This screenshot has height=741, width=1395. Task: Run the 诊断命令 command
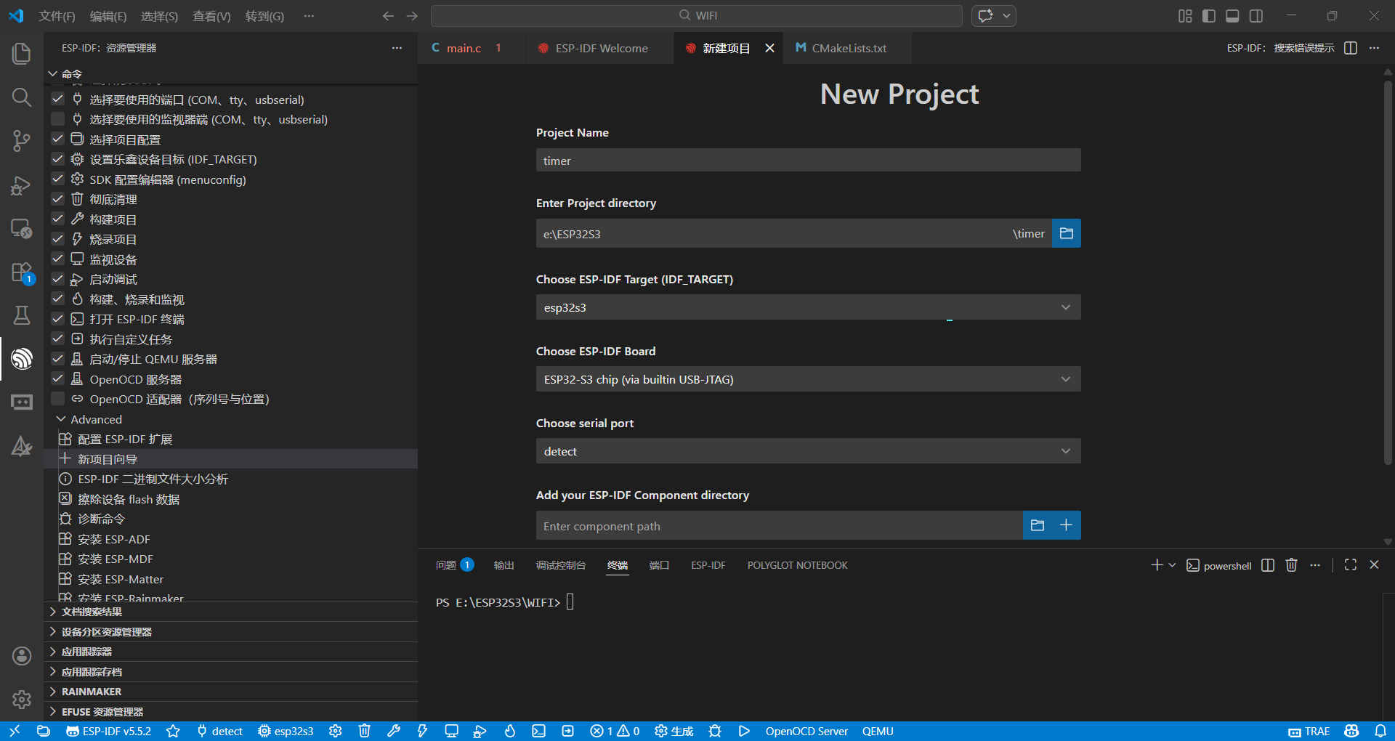click(x=230, y=519)
